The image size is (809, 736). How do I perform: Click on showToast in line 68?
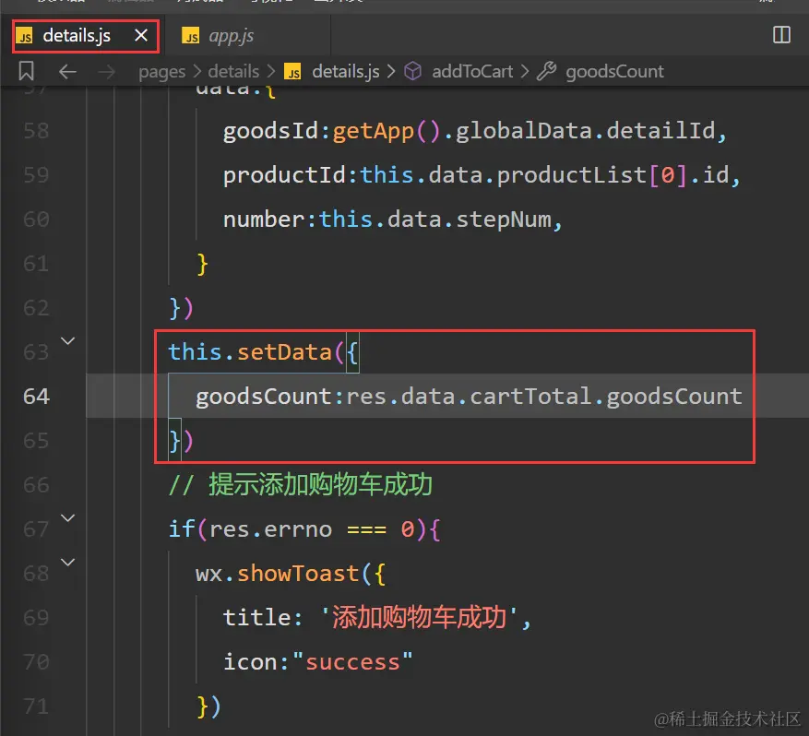point(298,574)
